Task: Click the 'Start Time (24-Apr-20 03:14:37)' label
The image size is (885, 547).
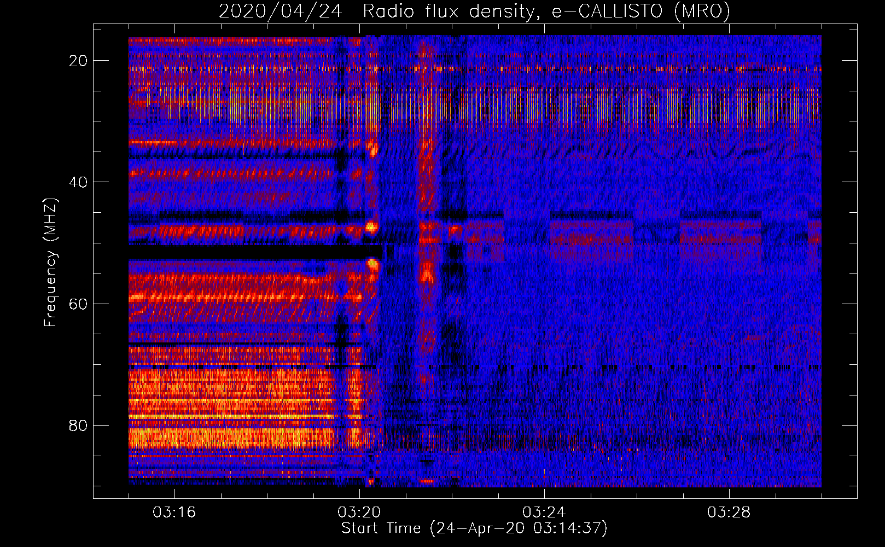Action: click(x=474, y=528)
